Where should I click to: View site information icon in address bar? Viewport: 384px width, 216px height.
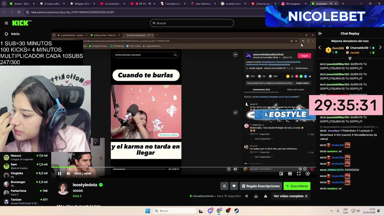(27, 12)
